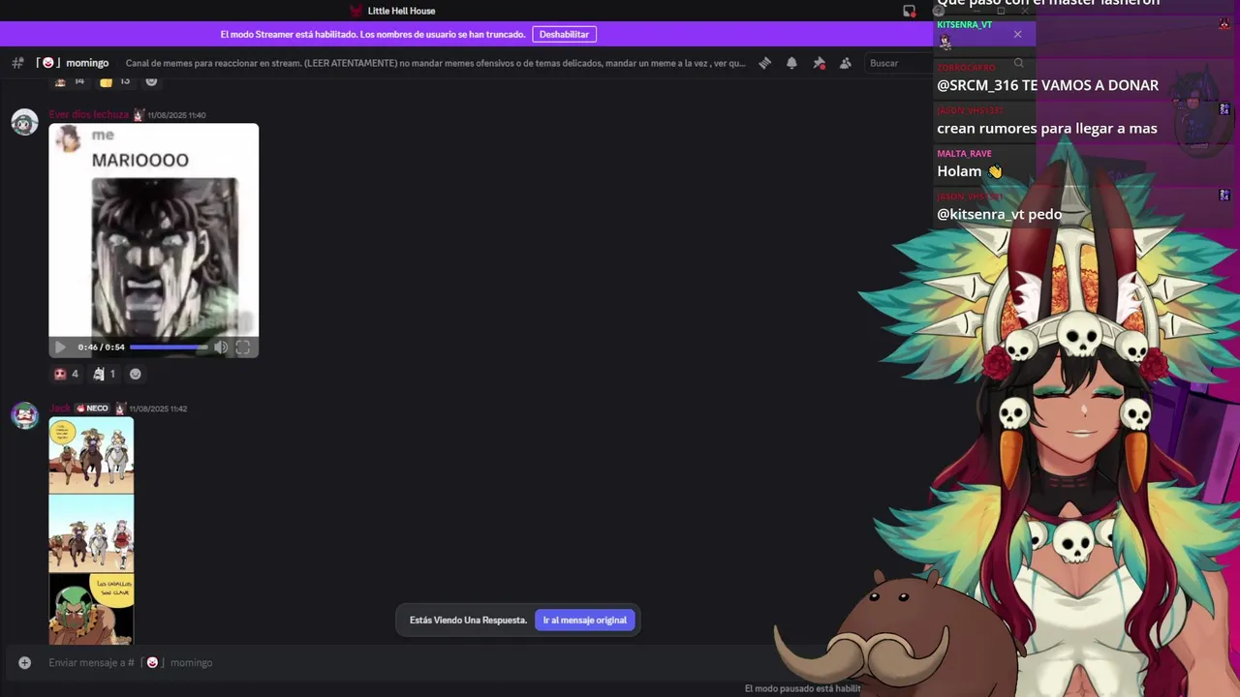The image size is (1240, 697).
Task: Close the KITSENRA_VT chat overlay X
Action: click(1017, 34)
